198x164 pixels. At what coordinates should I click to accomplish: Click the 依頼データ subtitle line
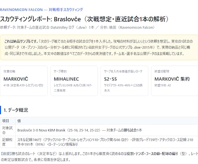(77, 28)
